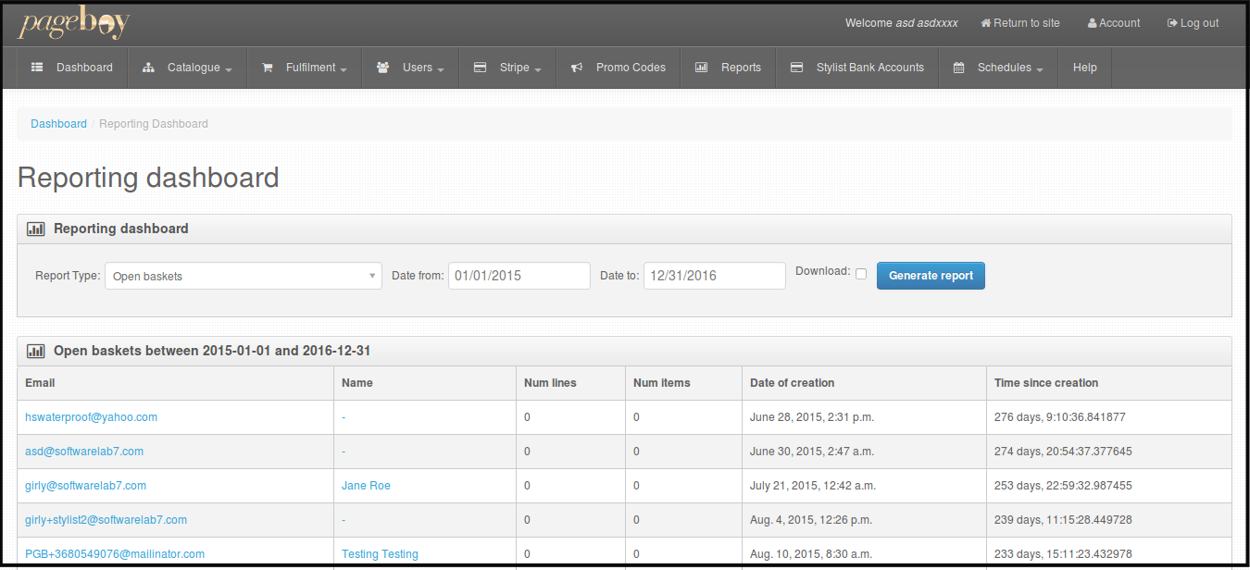Click name dash link in hswaterproof@yahoo.com row
The image size is (1250, 570).
tap(344, 417)
